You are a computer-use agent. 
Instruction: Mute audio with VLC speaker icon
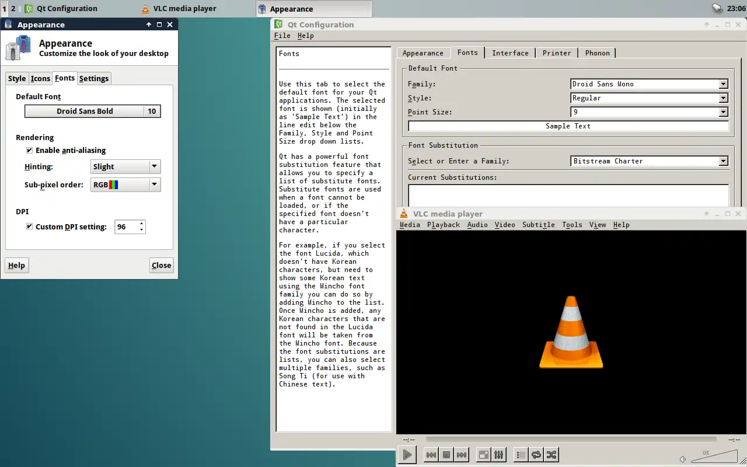(683, 459)
